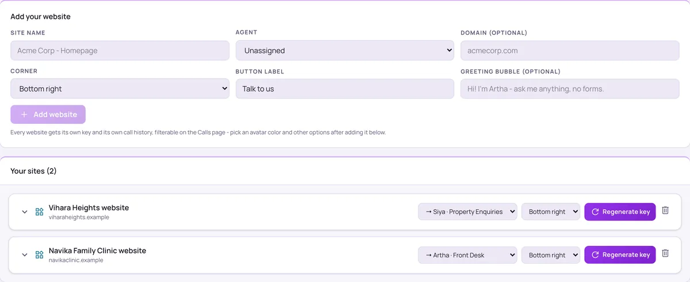The height and width of the screenshot is (282, 690).
Task: Regenerate key for Navika Family Clinic website
Action: click(x=620, y=254)
